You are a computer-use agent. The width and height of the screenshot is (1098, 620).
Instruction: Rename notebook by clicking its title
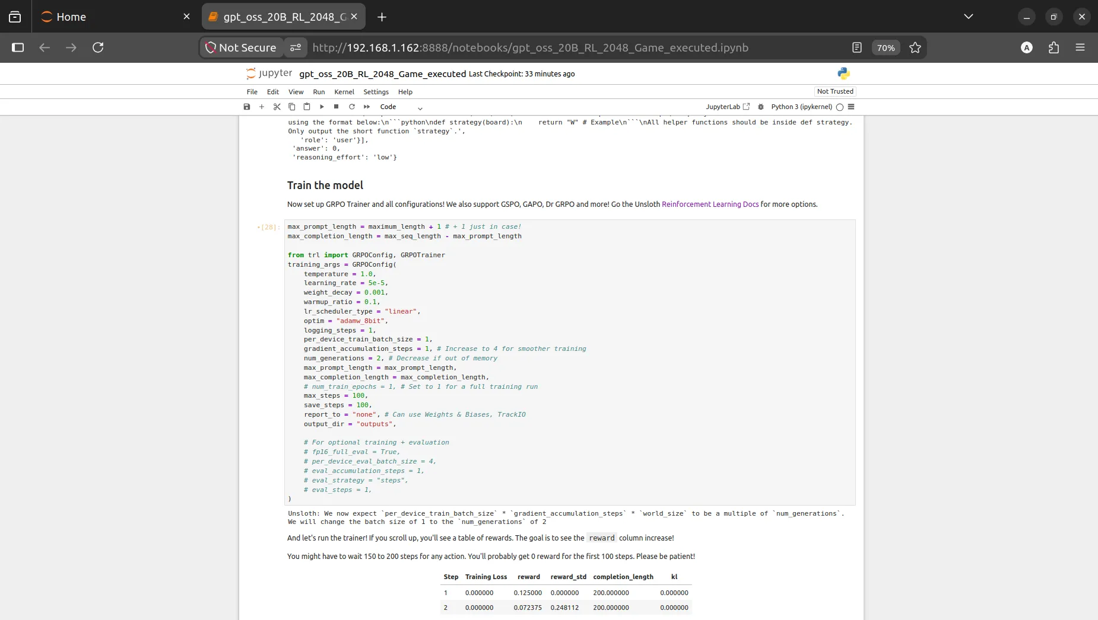click(x=383, y=74)
